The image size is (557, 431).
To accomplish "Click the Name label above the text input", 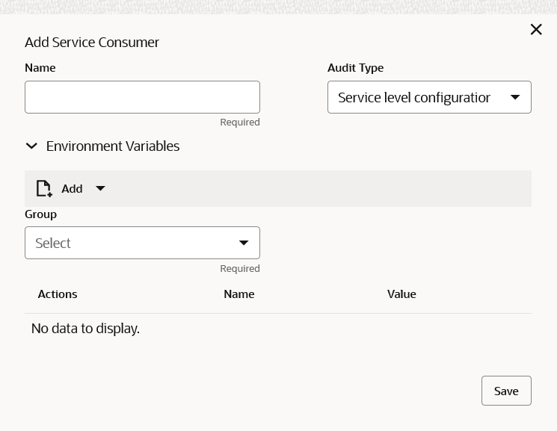I will click(40, 68).
